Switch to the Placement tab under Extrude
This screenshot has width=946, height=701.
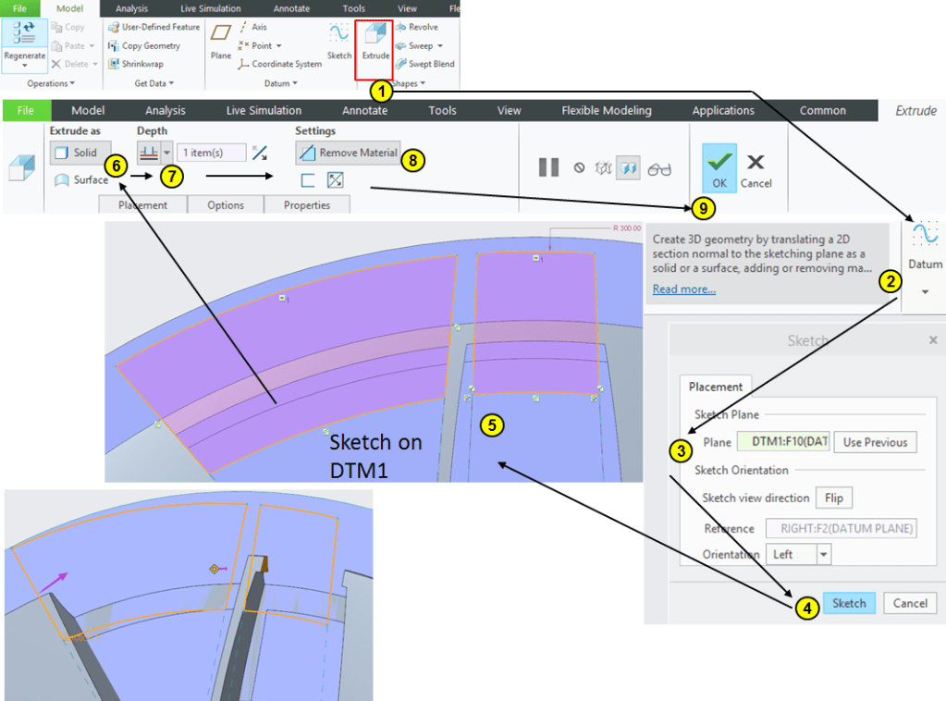(142, 205)
